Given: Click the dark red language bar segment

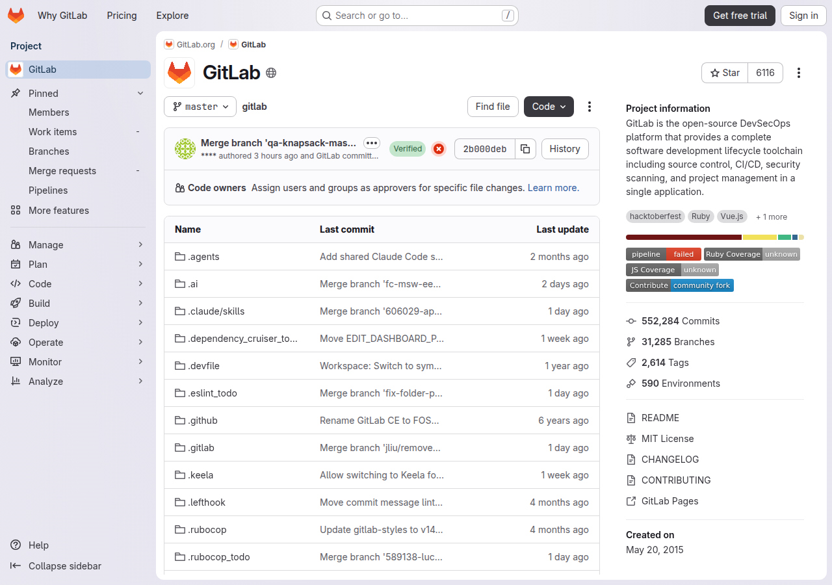Looking at the screenshot, I should 684,237.
